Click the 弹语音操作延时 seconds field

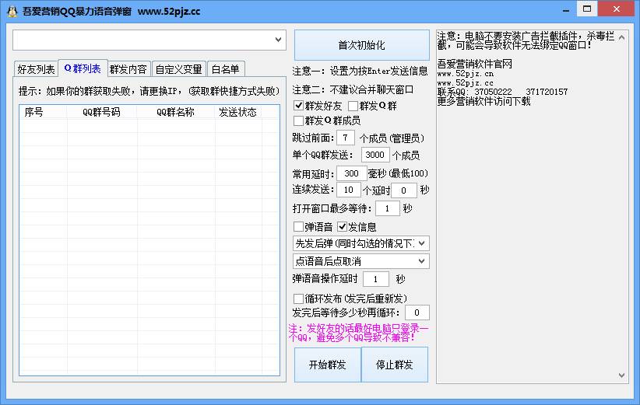(375, 279)
